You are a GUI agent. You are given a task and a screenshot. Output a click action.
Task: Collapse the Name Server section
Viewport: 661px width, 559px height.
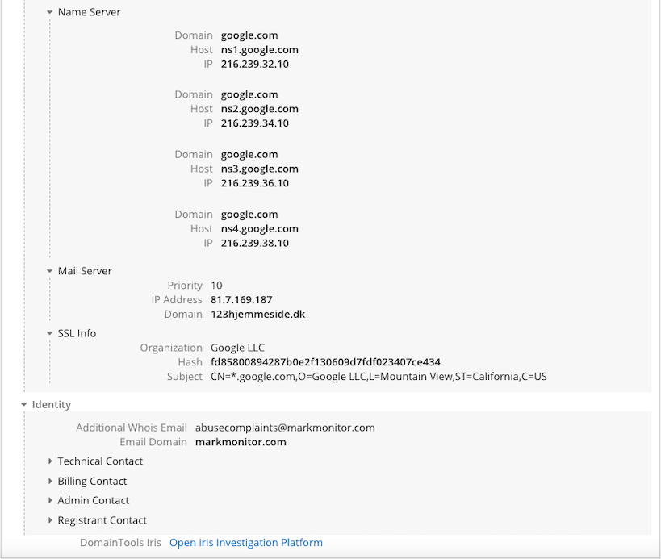click(50, 13)
